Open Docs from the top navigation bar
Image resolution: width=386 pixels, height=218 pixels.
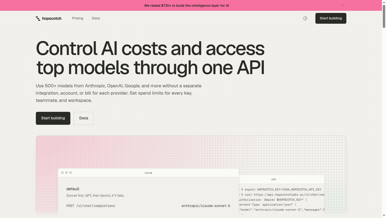pyautogui.click(x=96, y=18)
